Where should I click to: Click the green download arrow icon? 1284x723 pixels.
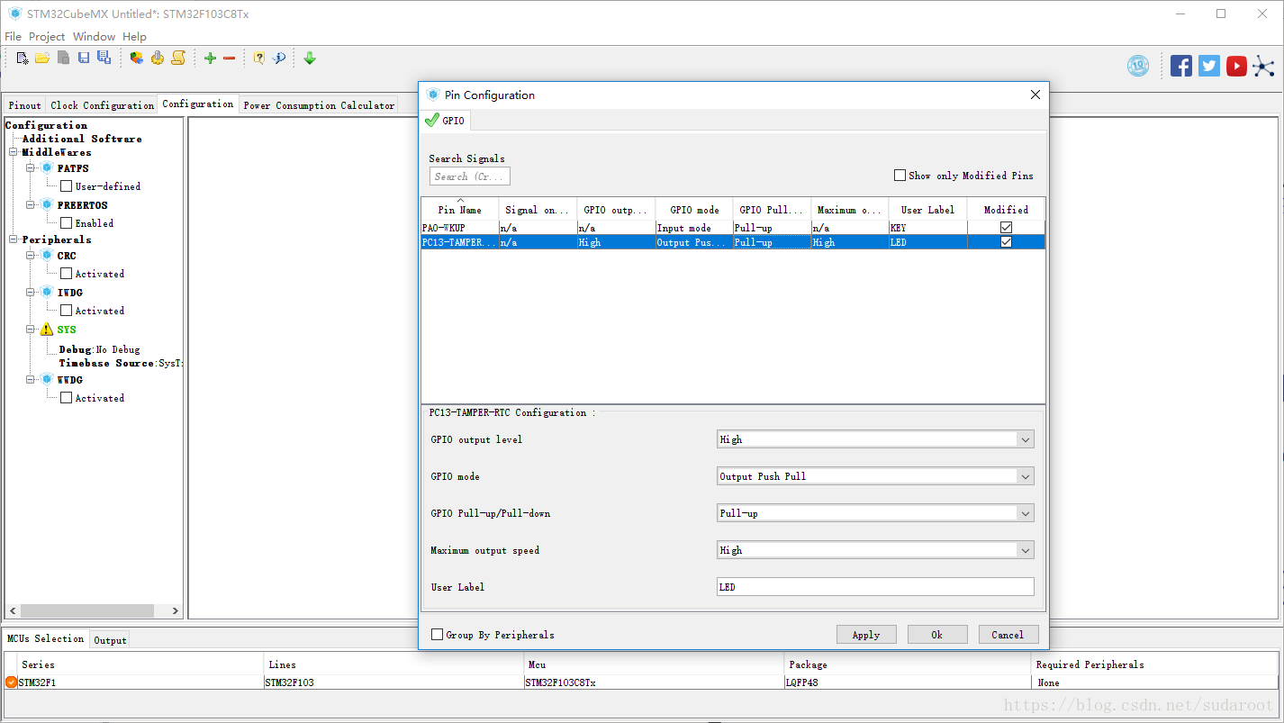(310, 58)
